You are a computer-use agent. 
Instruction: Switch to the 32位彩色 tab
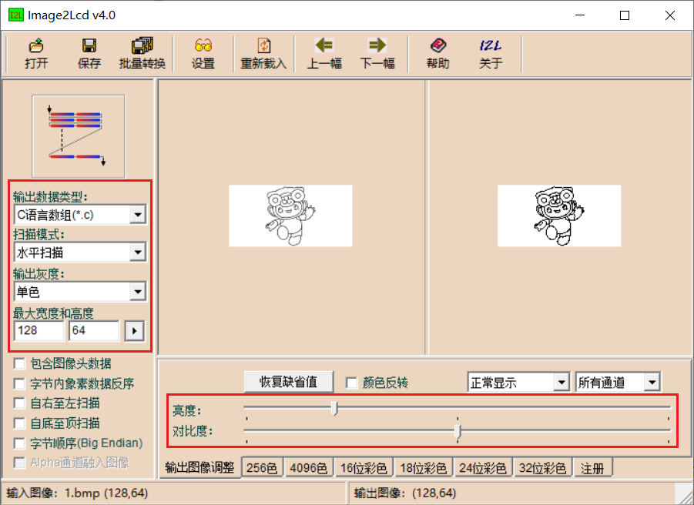542,468
